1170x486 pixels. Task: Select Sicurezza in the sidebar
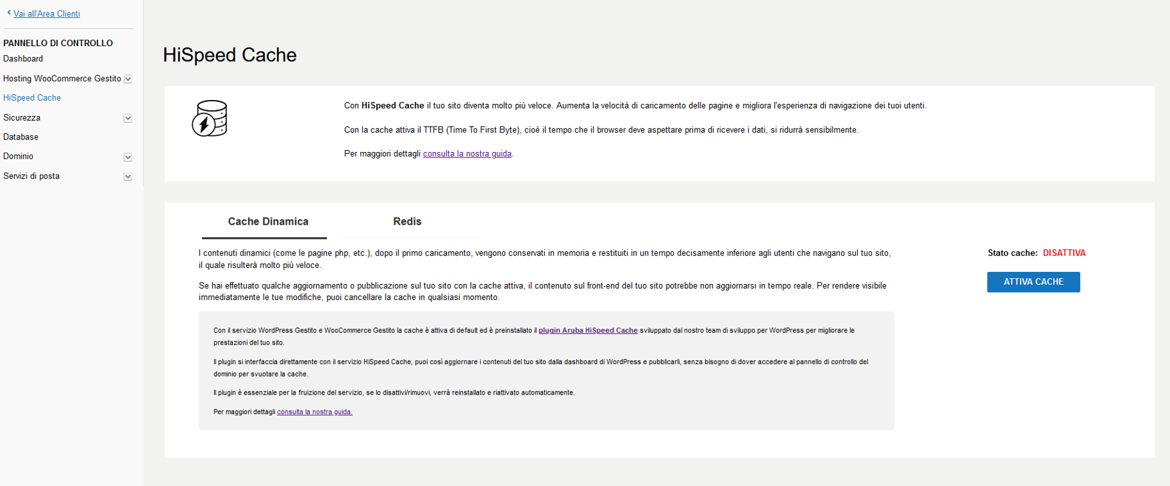[22, 118]
